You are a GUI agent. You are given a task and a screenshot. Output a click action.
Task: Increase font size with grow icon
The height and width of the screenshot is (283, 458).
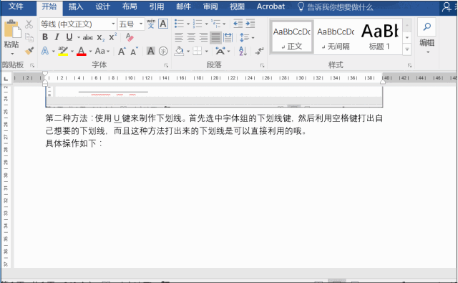coord(122,51)
